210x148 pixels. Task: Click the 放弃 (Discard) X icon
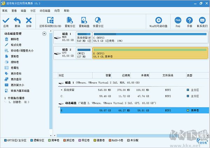pyautogui.click(x=29, y=20)
